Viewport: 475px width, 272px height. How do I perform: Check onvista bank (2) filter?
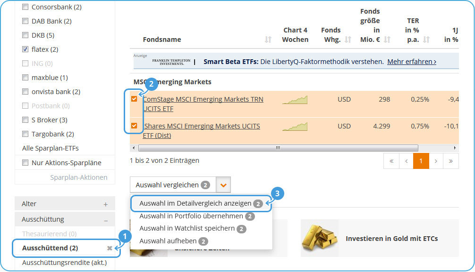(25, 92)
